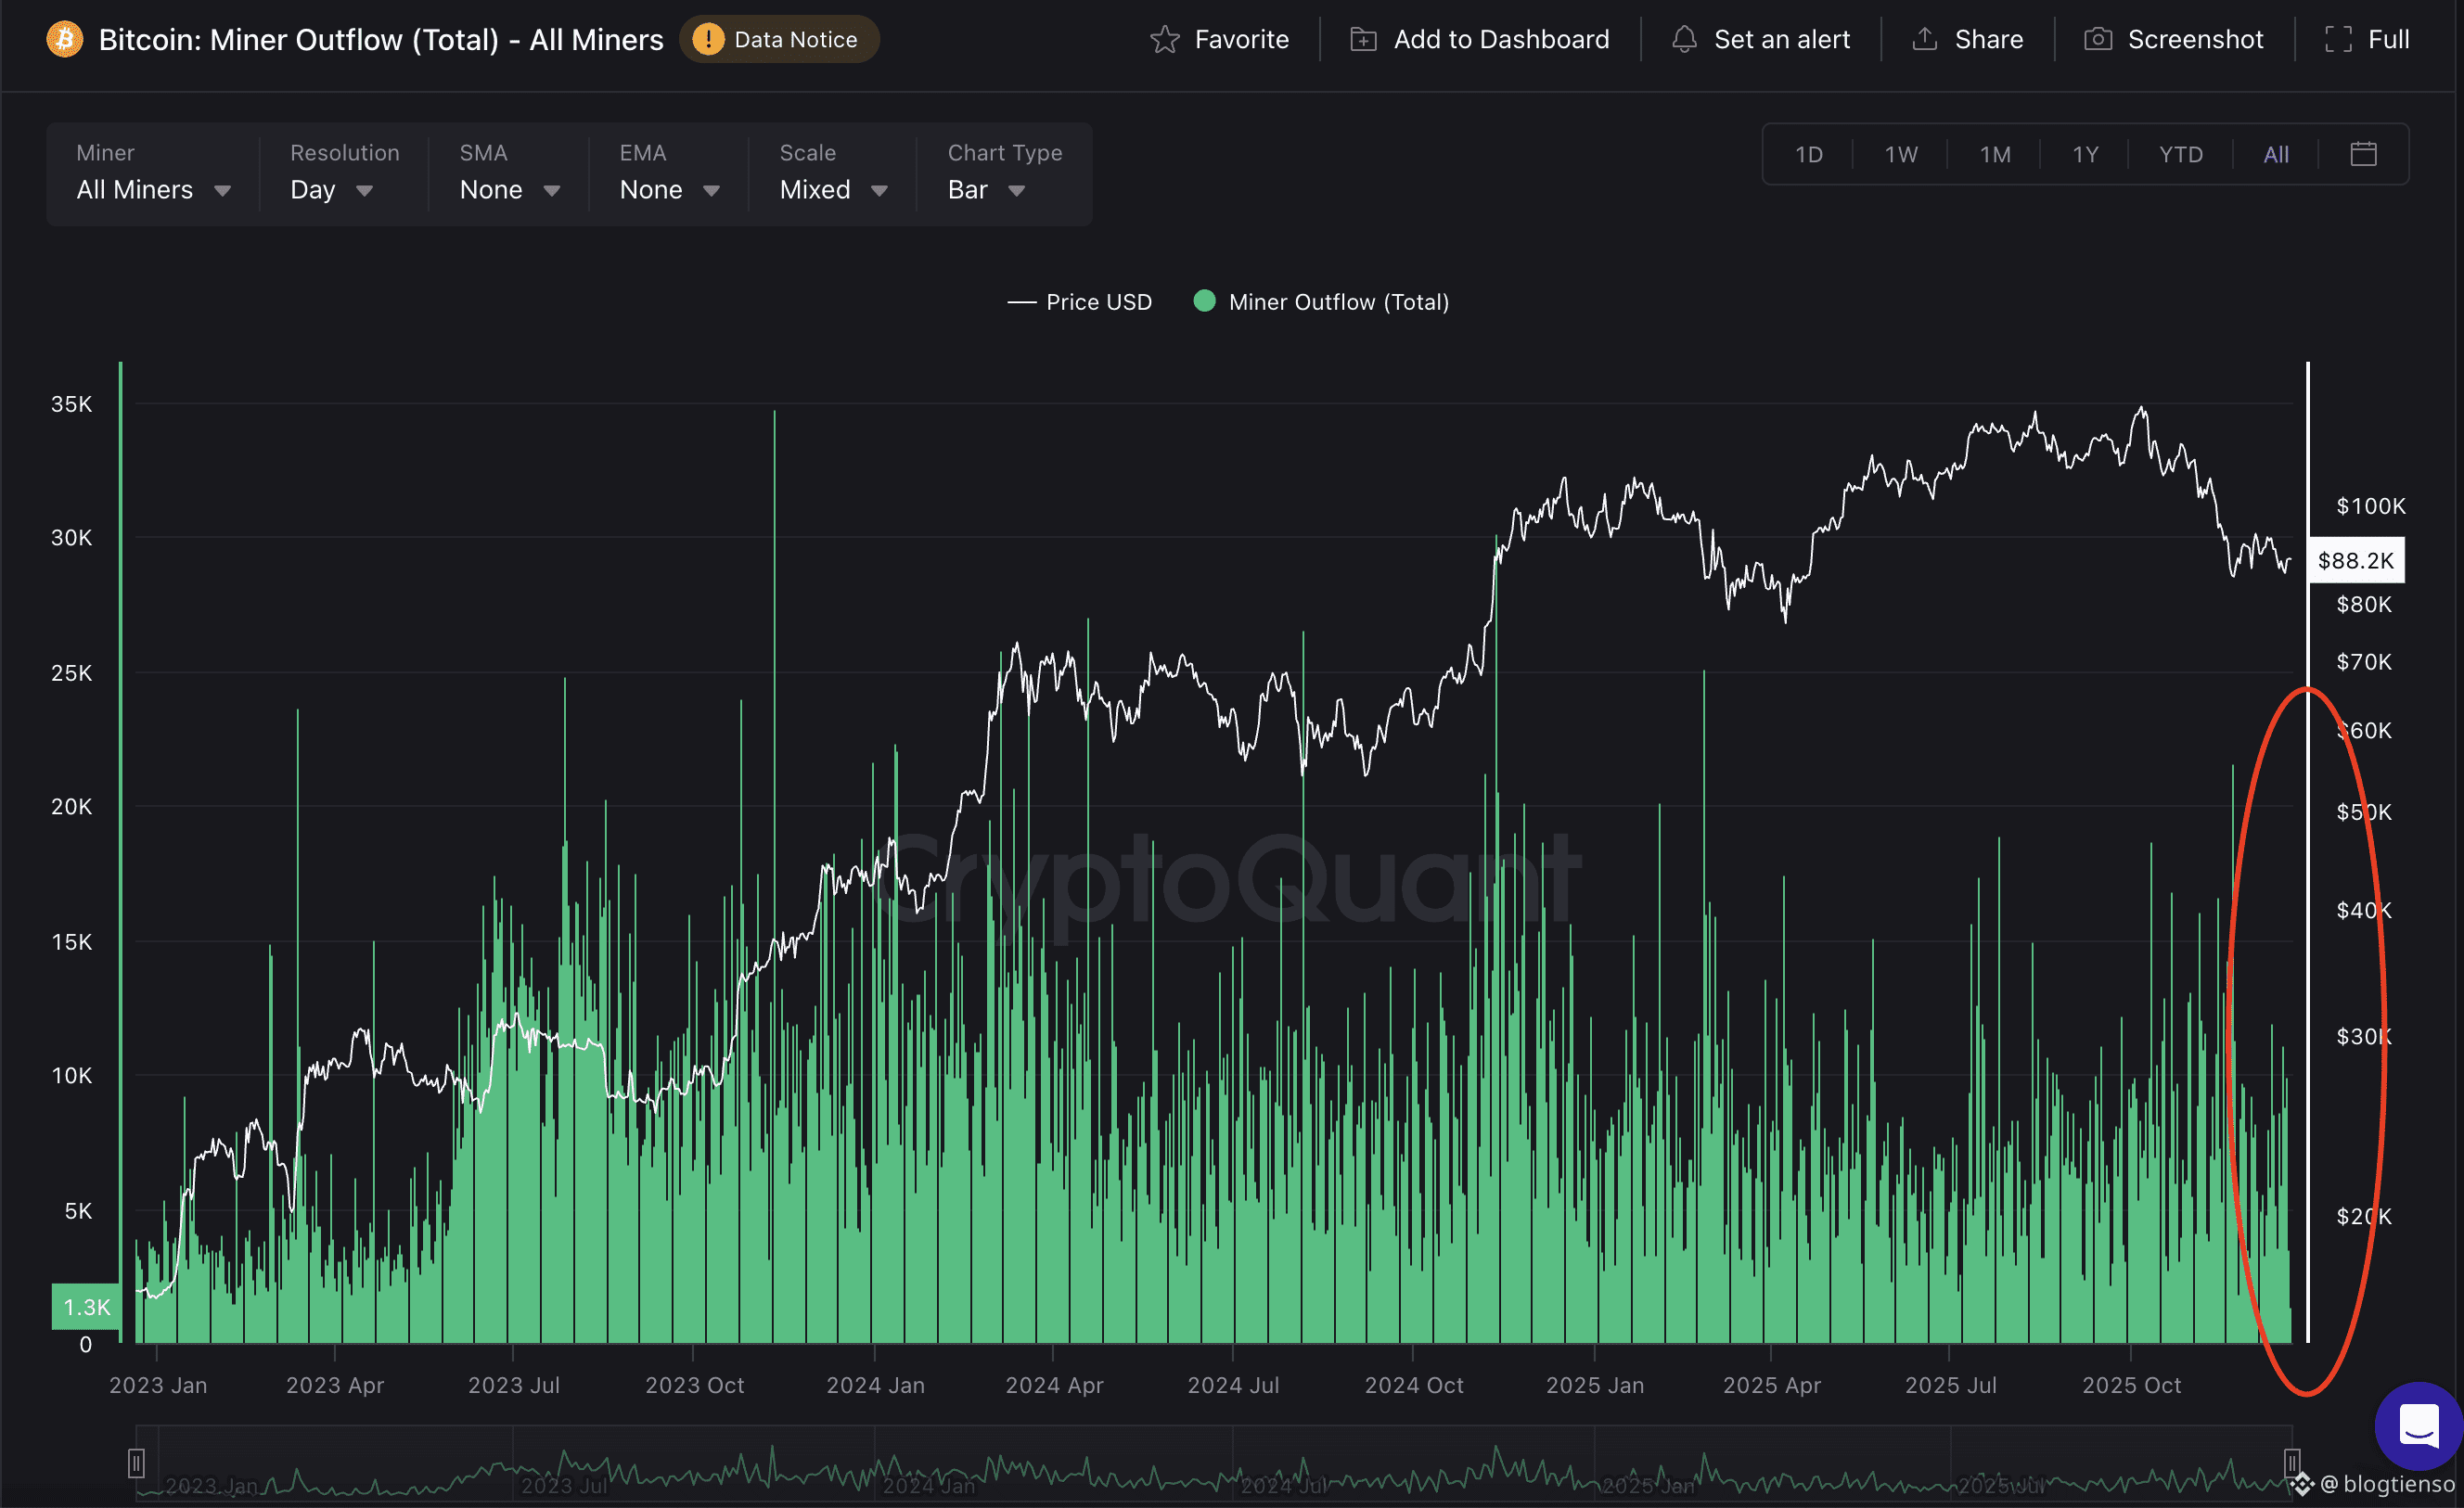
Task: Click the Add to Dashboard icon
Action: tap(1363, 40)
